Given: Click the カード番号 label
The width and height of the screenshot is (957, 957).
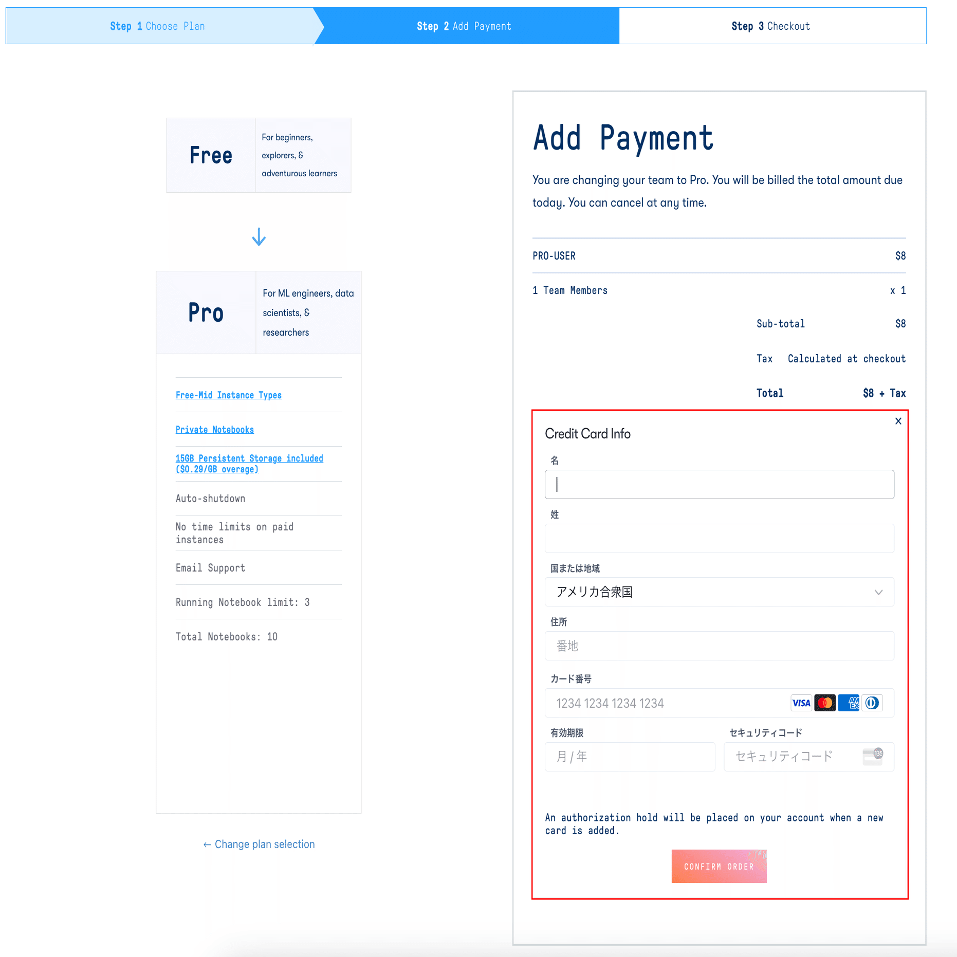Looking at the screenshot, I should click(x=570, y=679).
